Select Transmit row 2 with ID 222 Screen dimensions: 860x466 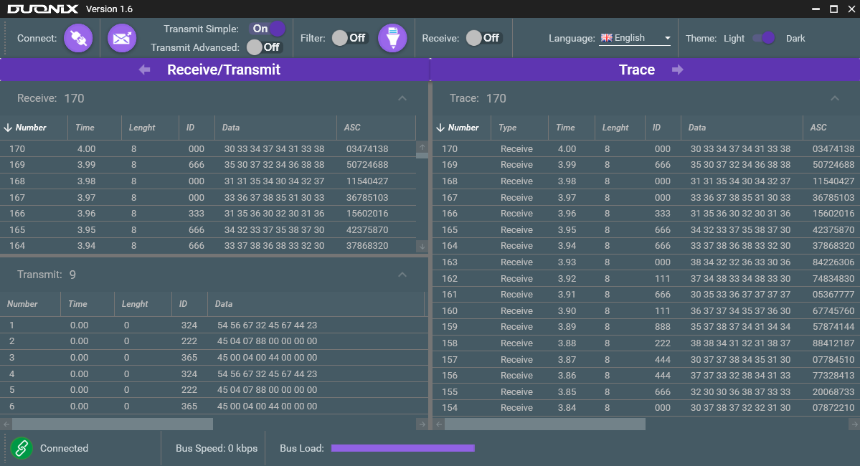(212, 341)
